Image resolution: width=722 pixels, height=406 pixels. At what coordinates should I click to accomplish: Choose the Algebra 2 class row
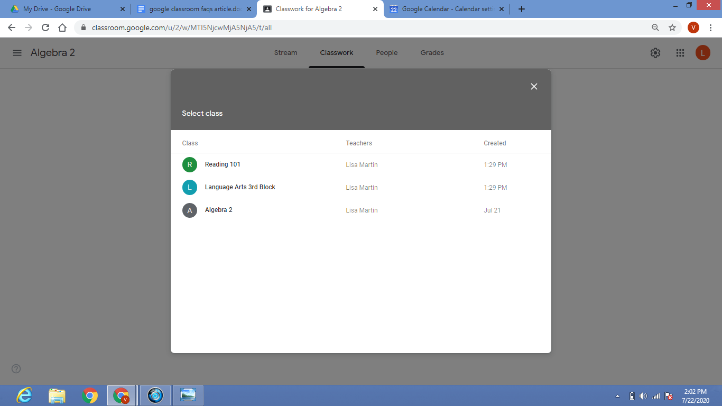pyautogui.click(x=361, y=210)
